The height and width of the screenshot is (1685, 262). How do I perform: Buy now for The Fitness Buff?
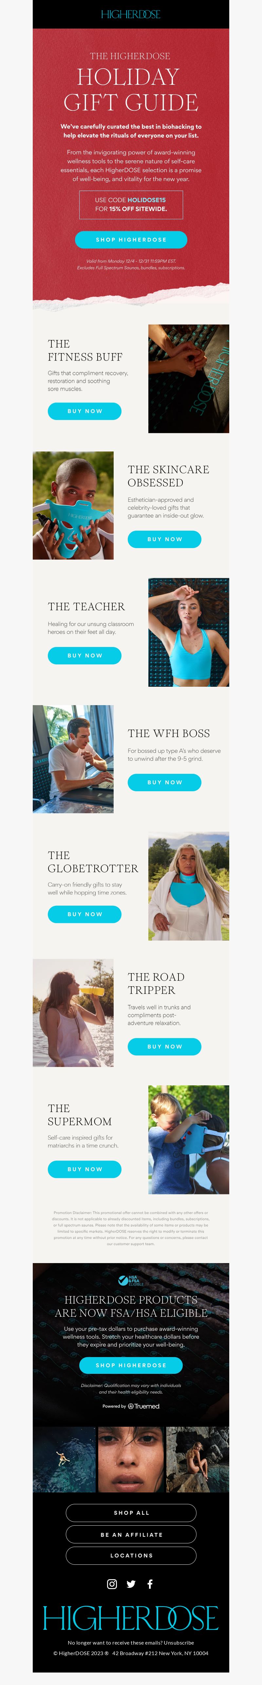pyautogui.click(x=85, y=411)
